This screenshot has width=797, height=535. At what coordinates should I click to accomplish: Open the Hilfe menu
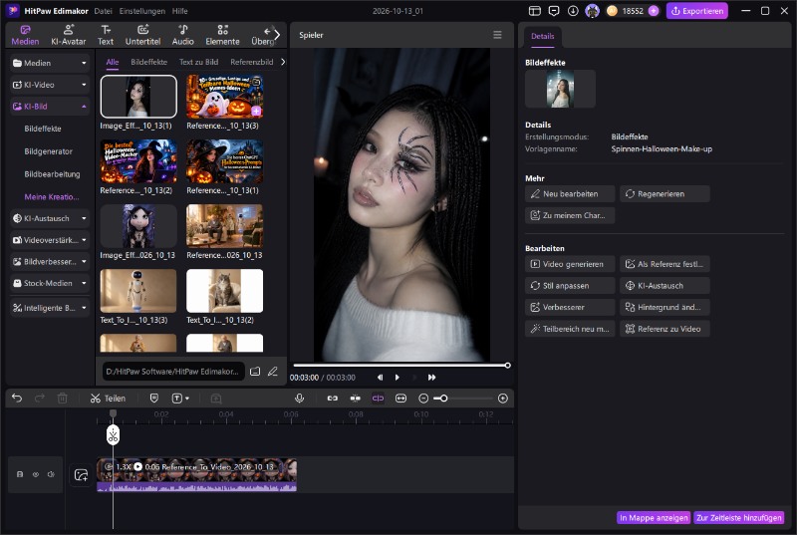coord(179,11)
